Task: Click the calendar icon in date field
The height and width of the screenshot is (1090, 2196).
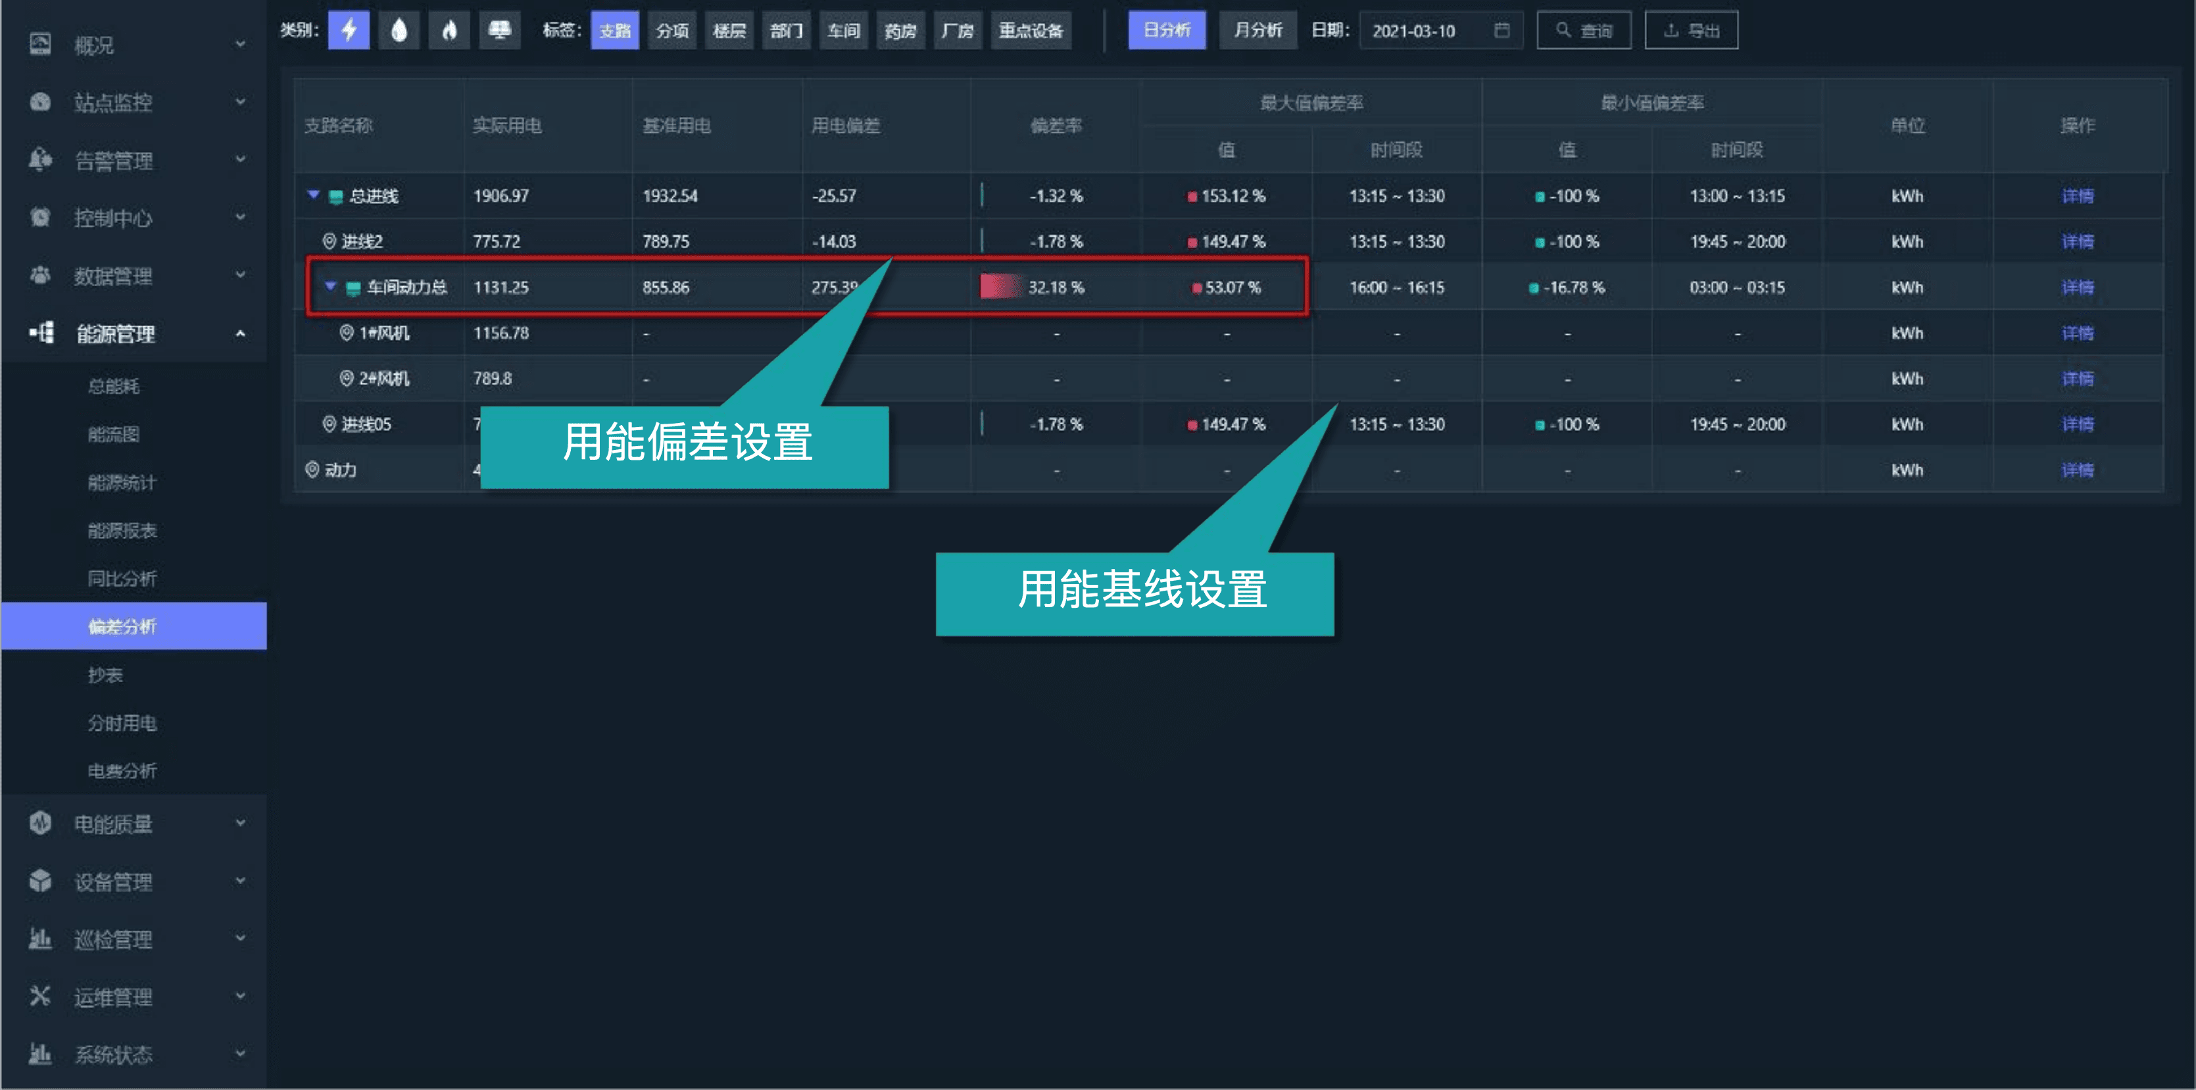Action: tap(1502, 31)
